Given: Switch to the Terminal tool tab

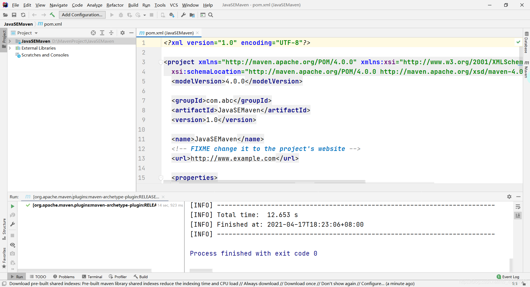Looking at the screenshot, I should click(92, 277).
